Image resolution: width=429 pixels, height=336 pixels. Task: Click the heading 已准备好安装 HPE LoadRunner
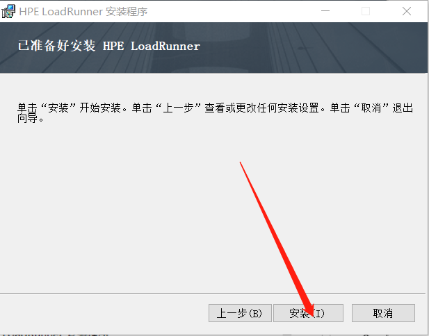tap(109, 46)
